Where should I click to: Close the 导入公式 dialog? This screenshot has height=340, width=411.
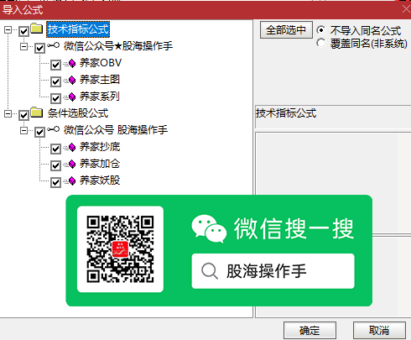406,9
